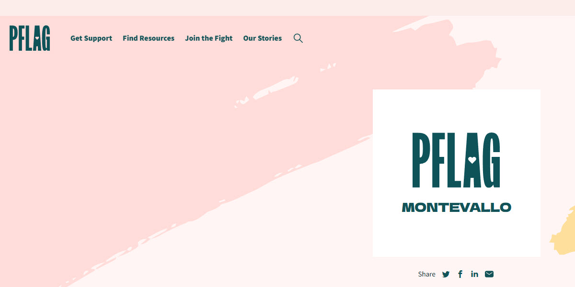
Task: Click the white PFLAG Montevallo chapter card
Action: pos(457,173)
